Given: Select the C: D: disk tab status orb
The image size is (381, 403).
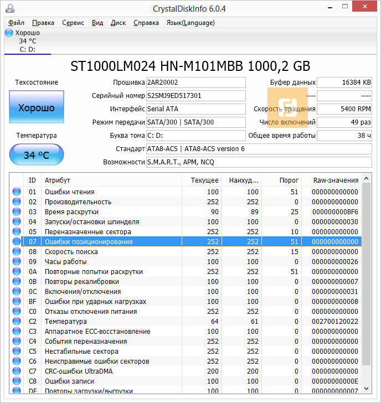Looking at the screenshot, I should pyautogui.click(x=9, y=33).
